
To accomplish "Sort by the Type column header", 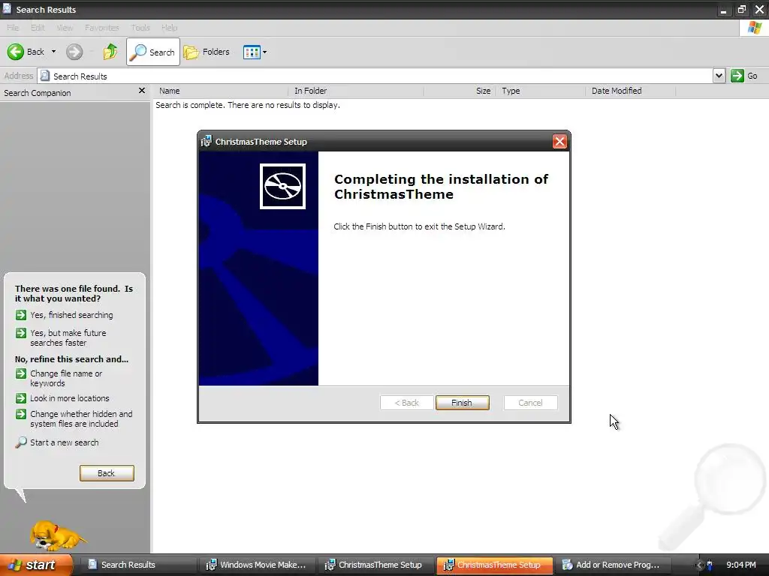I will point(541,91).
